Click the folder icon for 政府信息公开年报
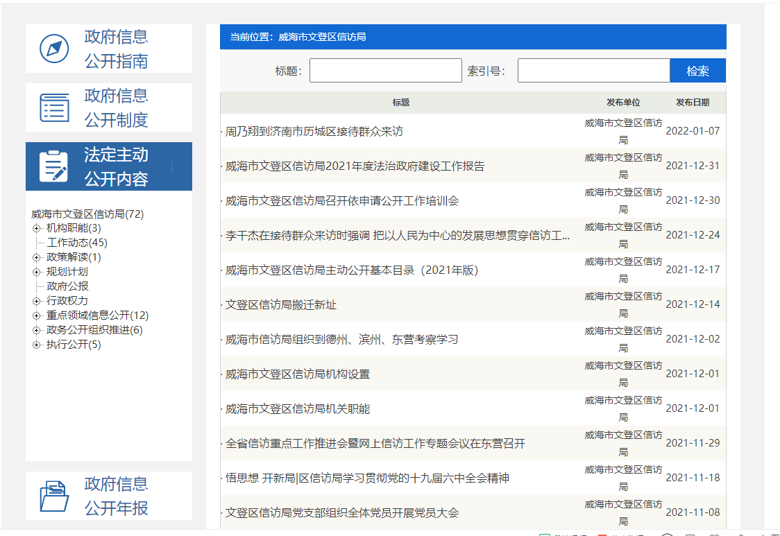This screenshot has width=780, height=536. pyautogui.click(x=54, y=496)
